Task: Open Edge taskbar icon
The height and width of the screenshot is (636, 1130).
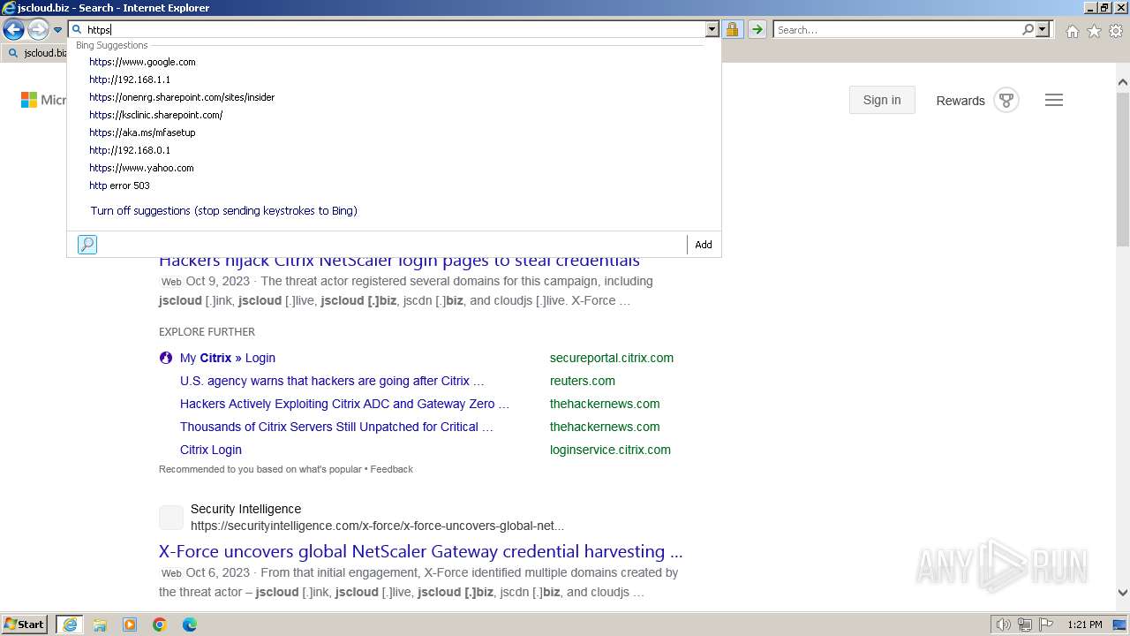Action: [x=190, y=625]
